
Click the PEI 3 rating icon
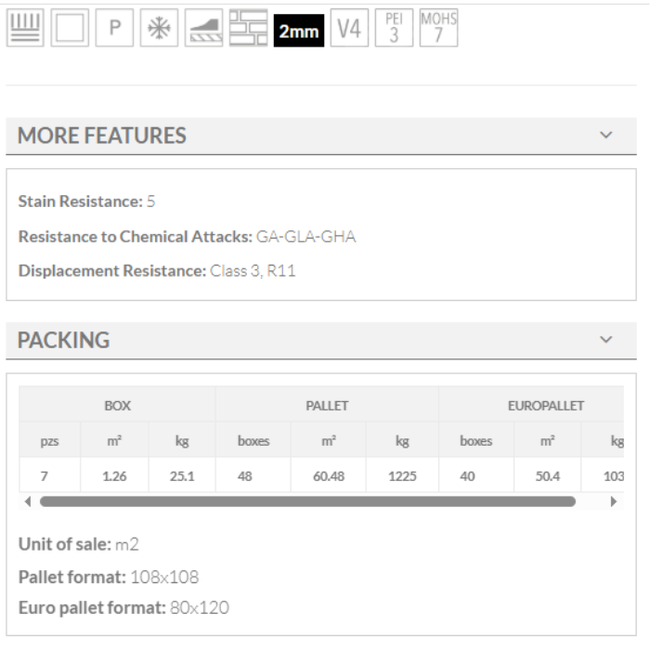click(392, 30)
